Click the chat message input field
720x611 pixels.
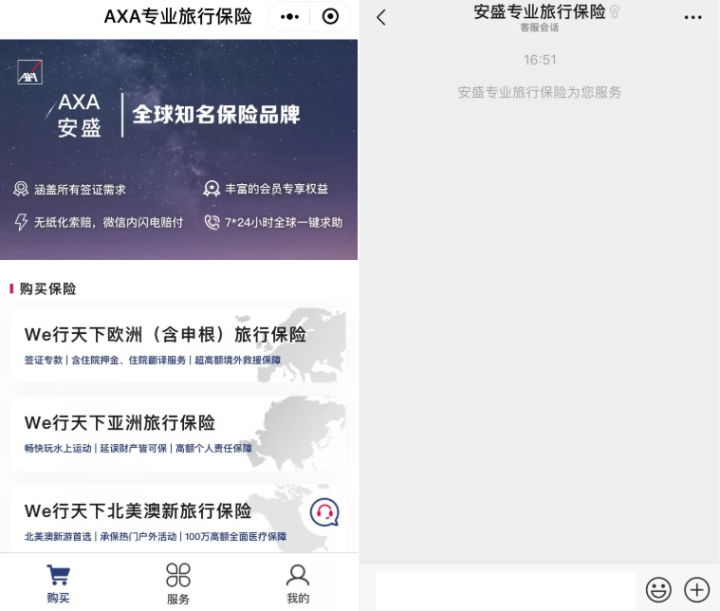(506, 590)
